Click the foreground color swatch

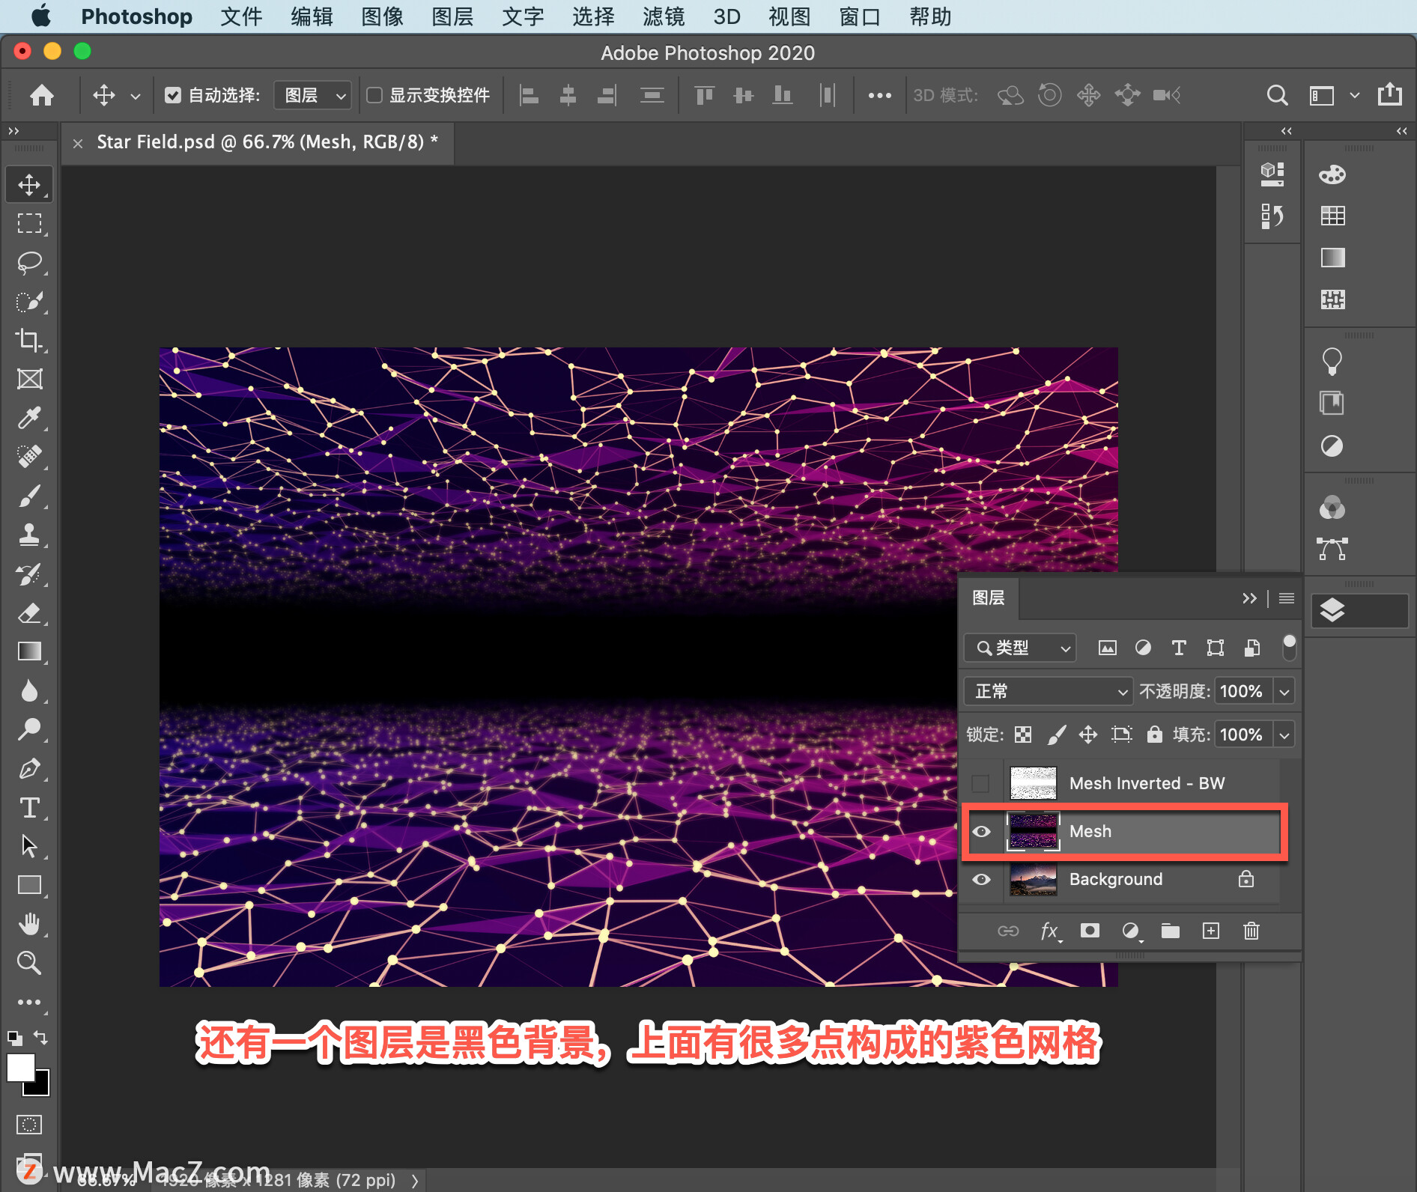coord(20,1068)
